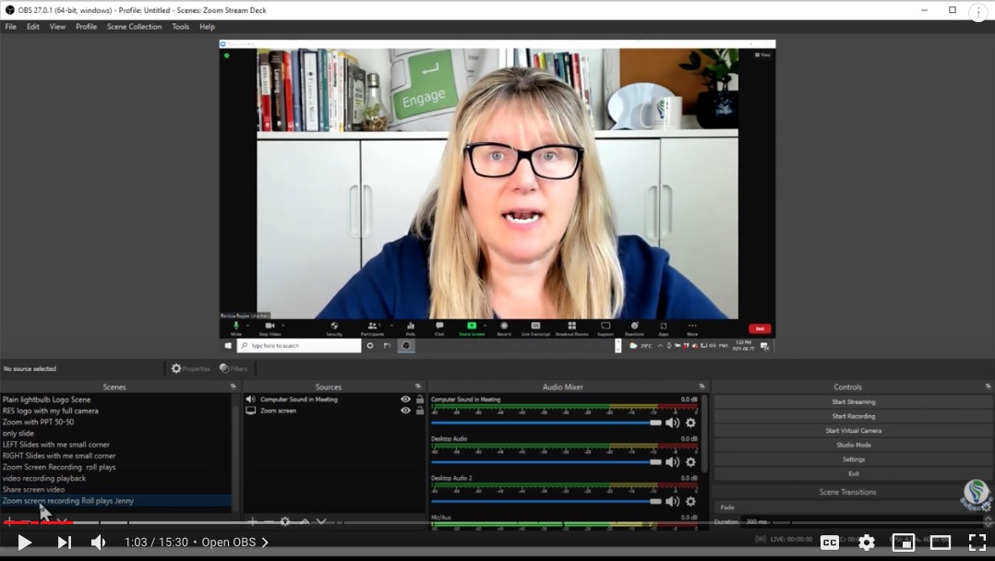Image resolution: width=995 pixels, height=561 pixels.
Task: Expand Zoom Mute audio options caret
Action: (247, 326)
